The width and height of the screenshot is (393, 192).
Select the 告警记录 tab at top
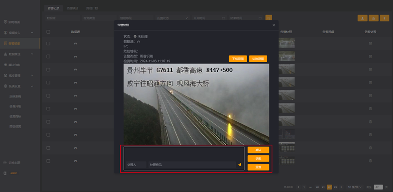(54, 8)
